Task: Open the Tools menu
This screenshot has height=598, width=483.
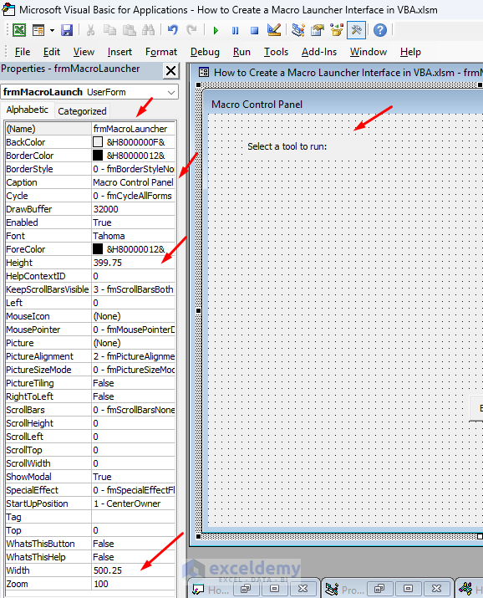Action: [276, 52]
